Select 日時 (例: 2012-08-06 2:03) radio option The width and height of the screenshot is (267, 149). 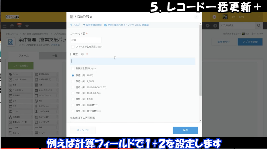pyautogui.click(x=73, y=87)
